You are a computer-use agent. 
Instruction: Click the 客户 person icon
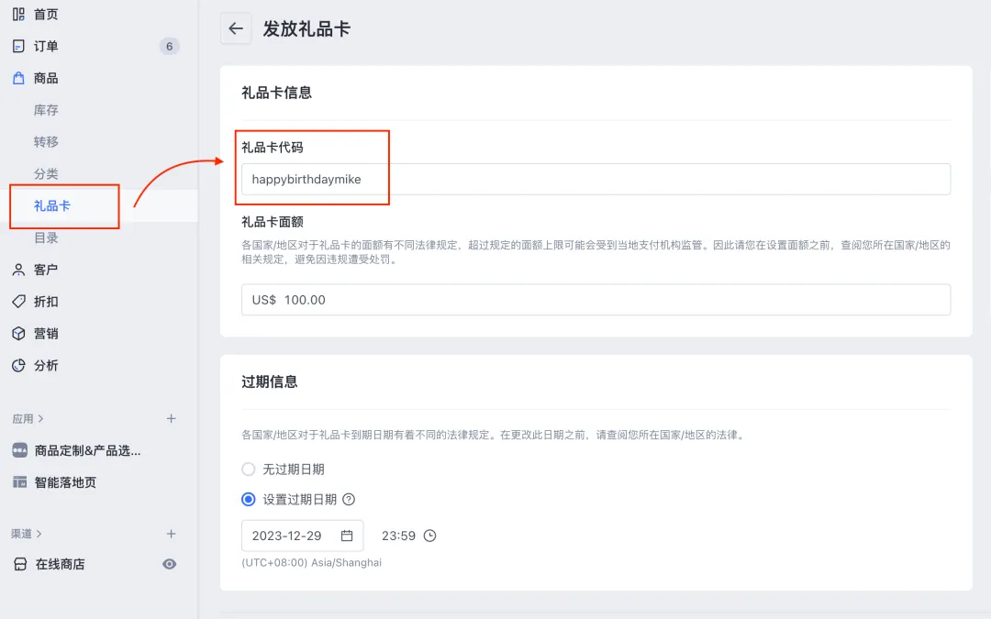pos(19,270)
